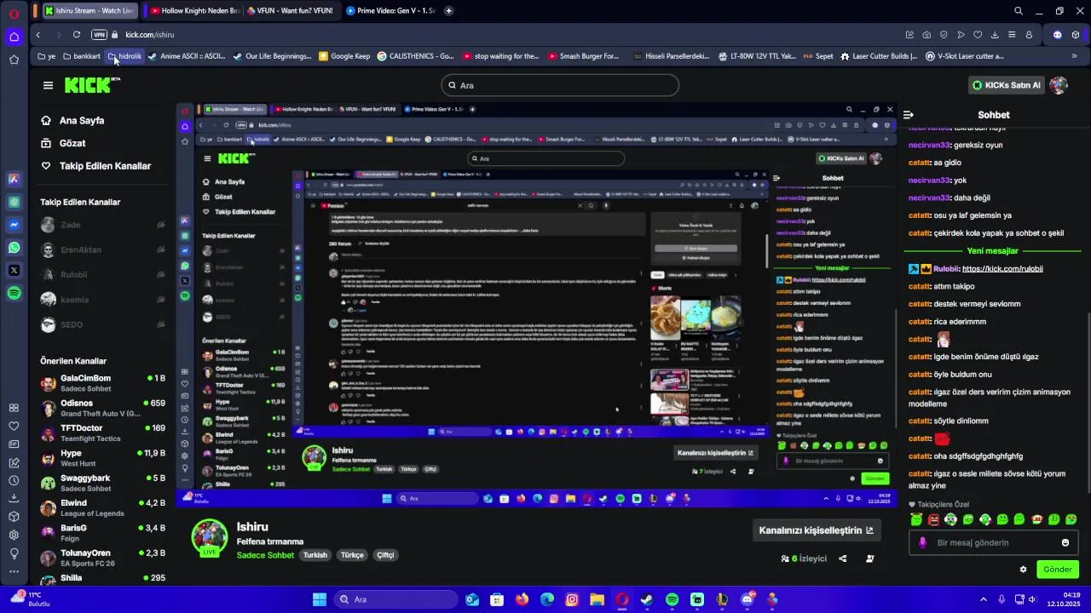Show hidden system tray icons
Image resolution: width=1091 pixels, height=613 pixels.
pos(983,599)
